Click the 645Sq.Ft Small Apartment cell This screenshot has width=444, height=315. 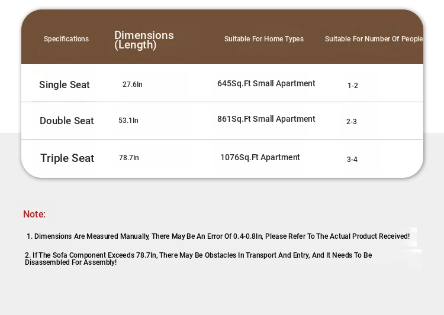266,83
